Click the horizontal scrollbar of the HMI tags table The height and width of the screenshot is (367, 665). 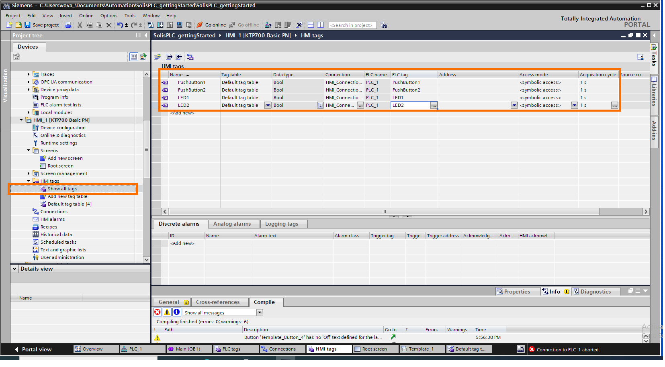point(384,212)
